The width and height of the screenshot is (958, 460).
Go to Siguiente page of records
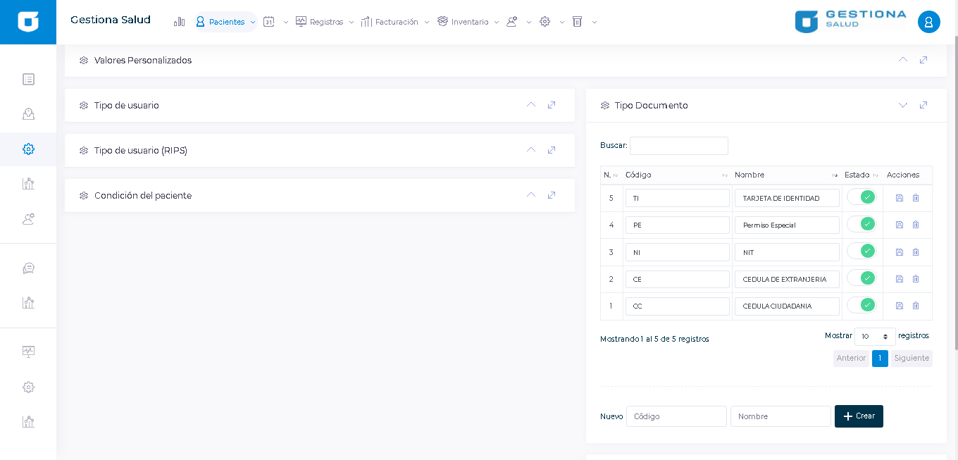[912, 359]
